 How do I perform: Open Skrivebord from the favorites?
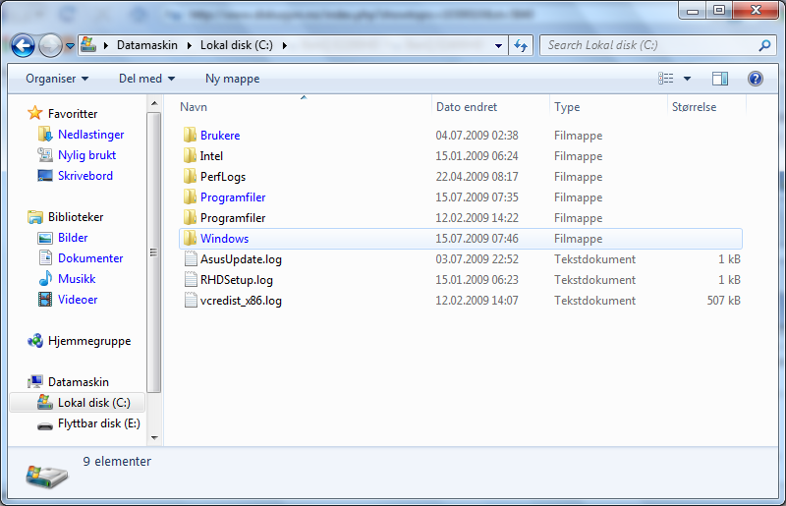[x=85, y=176]
